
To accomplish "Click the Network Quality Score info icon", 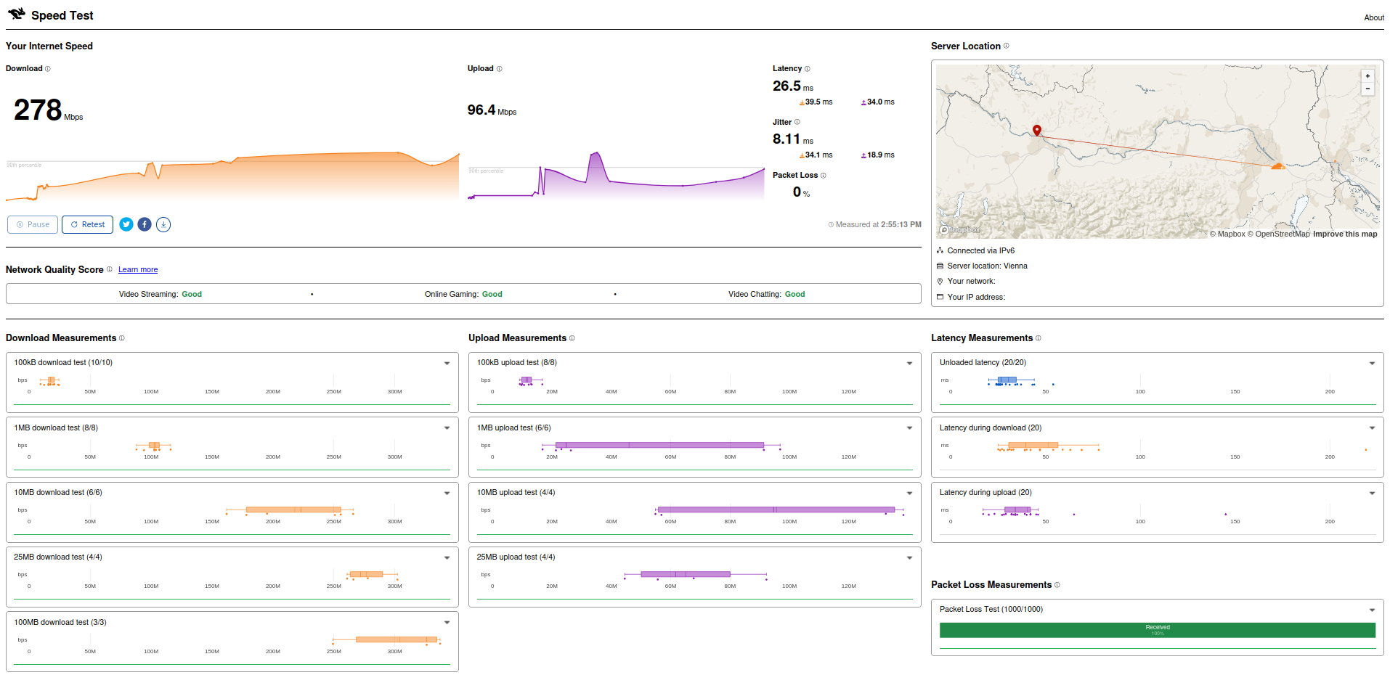I will pos(108,269).
